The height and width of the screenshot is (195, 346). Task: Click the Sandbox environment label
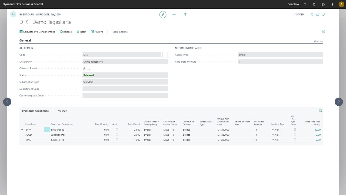(x=294, y=4)
